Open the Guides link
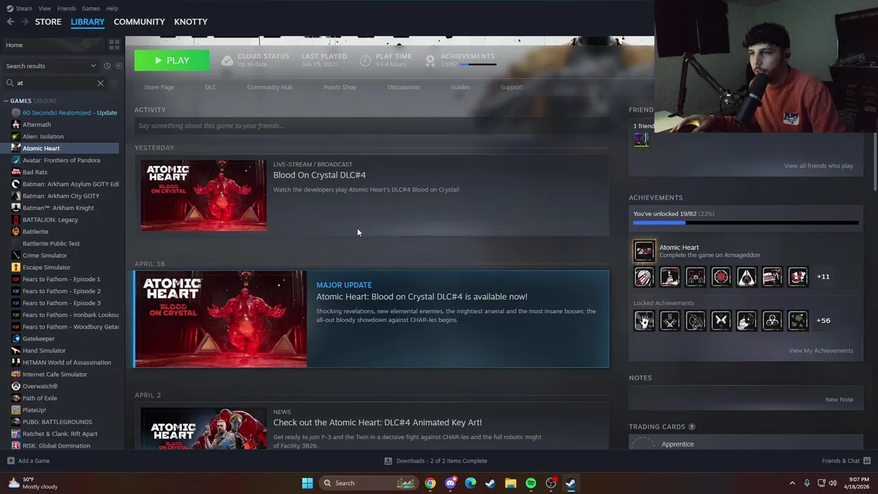Viewport: 878px width, 494px height. 460,87
